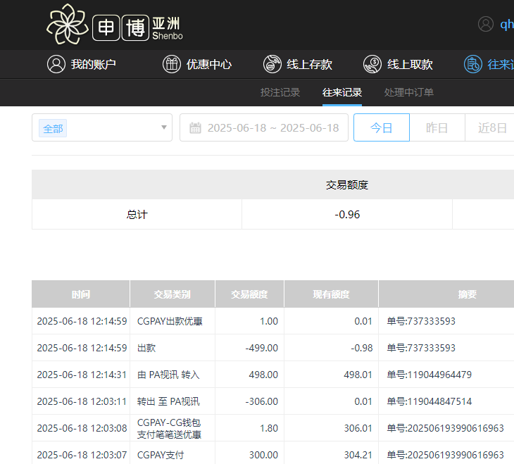
Task: Open the 我的账户 menu item
Action: (x=93, y=64)
